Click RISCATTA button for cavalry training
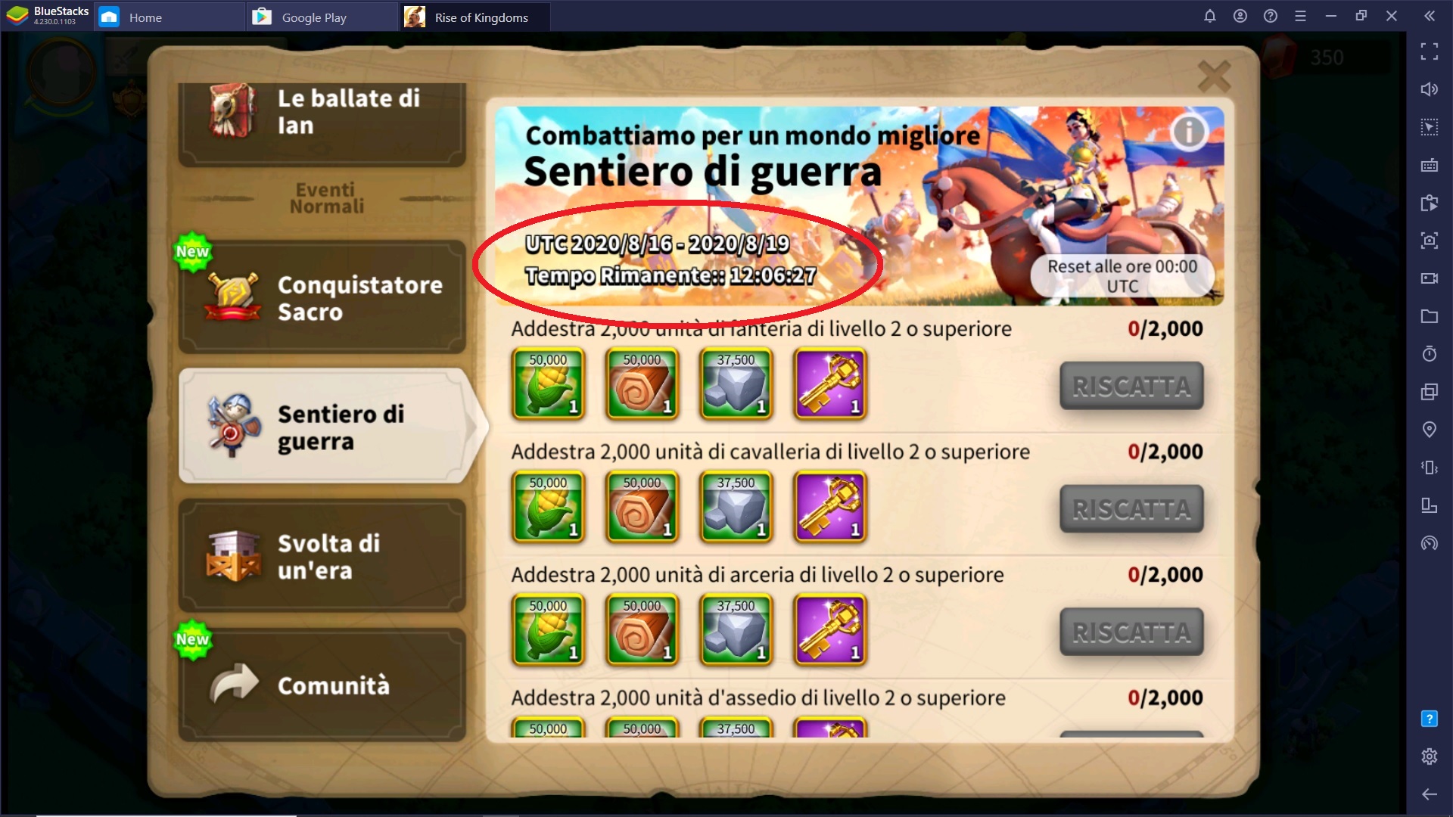Image resolution: width=1453 pixels, height=817 pixels. [x=1131, y=509]
